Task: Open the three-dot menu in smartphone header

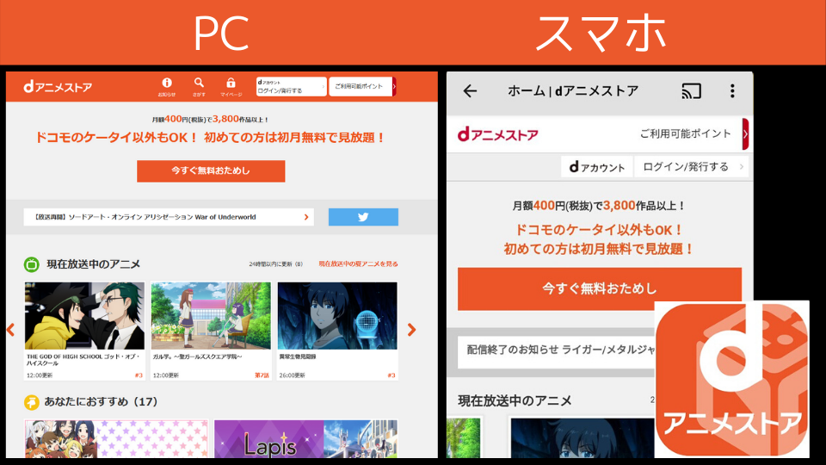Action: [x=732, y=91]
